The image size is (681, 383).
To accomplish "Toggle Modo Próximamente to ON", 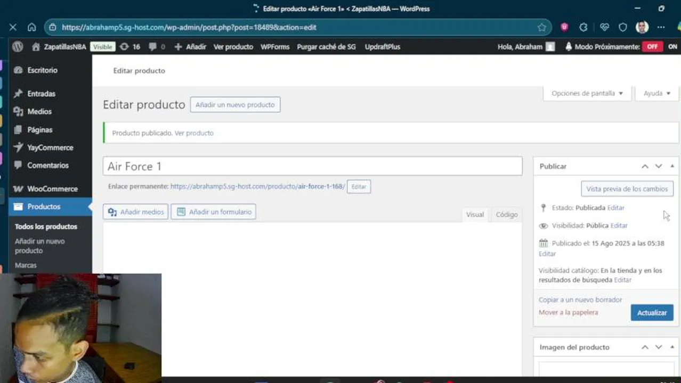I will point(672,47).
